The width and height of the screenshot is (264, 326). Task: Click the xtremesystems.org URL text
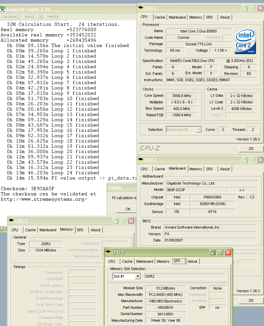(x=44, y=199)
